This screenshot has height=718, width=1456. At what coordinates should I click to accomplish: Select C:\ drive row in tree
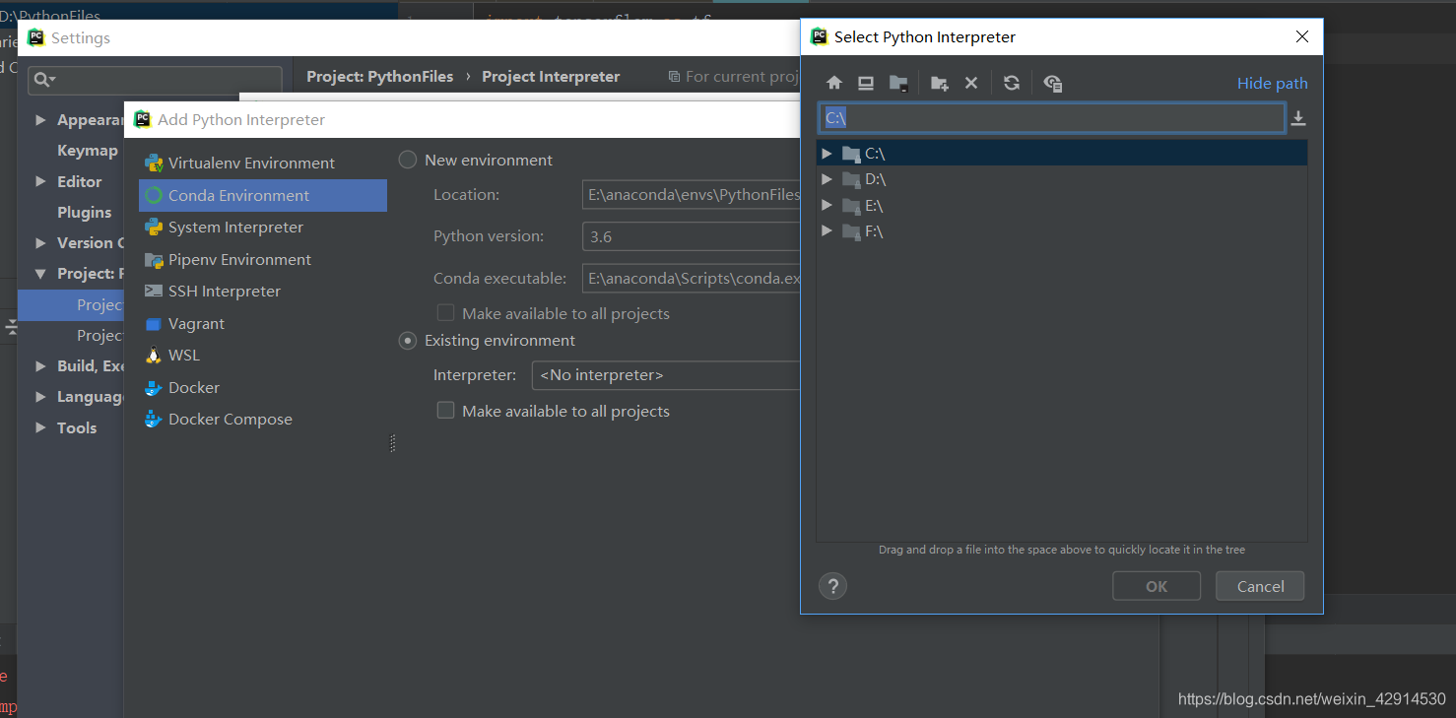(1062, 154)
